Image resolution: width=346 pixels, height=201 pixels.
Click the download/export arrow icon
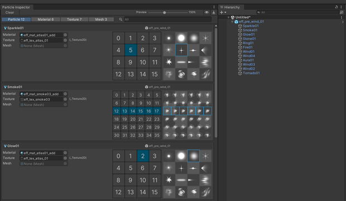pyautogui.click(x=214, y=12)
